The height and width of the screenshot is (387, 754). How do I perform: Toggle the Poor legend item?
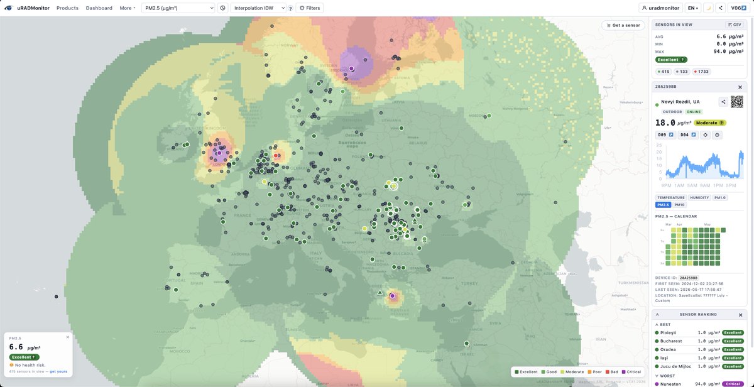click(x=594, y=372)
